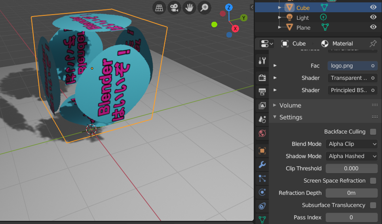Open the Shadow Mode dropdown
Viewport: 382px width, 224px height.
(352, 156)
